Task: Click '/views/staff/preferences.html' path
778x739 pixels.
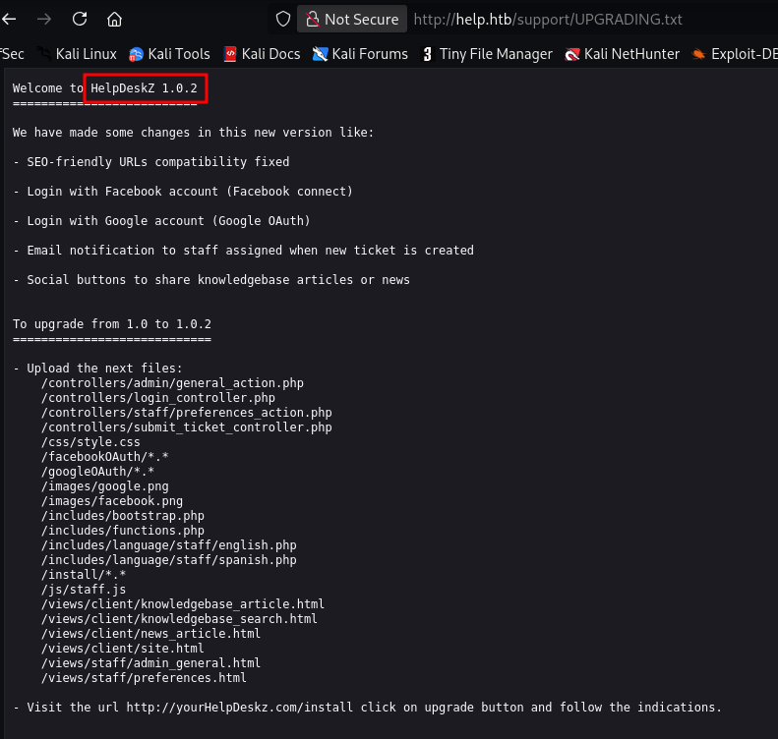Action: click(x=144, y=678)
